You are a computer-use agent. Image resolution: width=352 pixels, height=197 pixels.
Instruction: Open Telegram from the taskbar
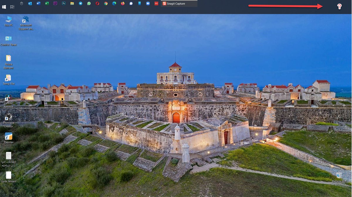tap(80, 4)
